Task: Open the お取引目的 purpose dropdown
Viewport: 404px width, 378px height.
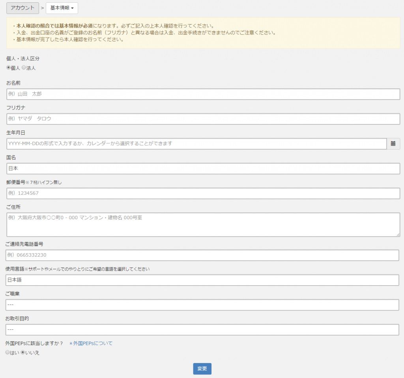Action: click(202, 330)
